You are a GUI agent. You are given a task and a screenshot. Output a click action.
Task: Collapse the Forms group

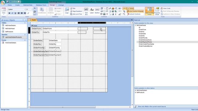click(25, 40)
